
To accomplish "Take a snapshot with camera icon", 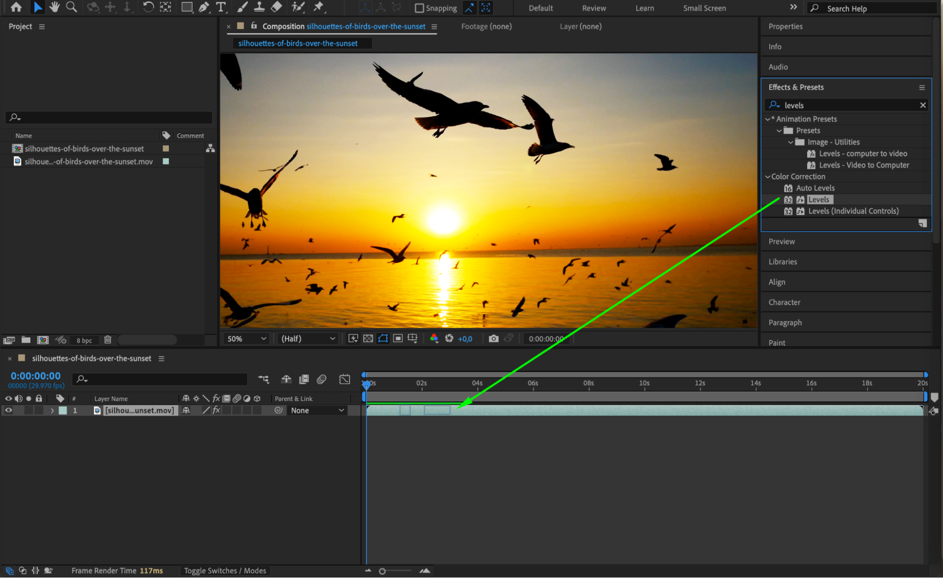I will pos(493,339).
